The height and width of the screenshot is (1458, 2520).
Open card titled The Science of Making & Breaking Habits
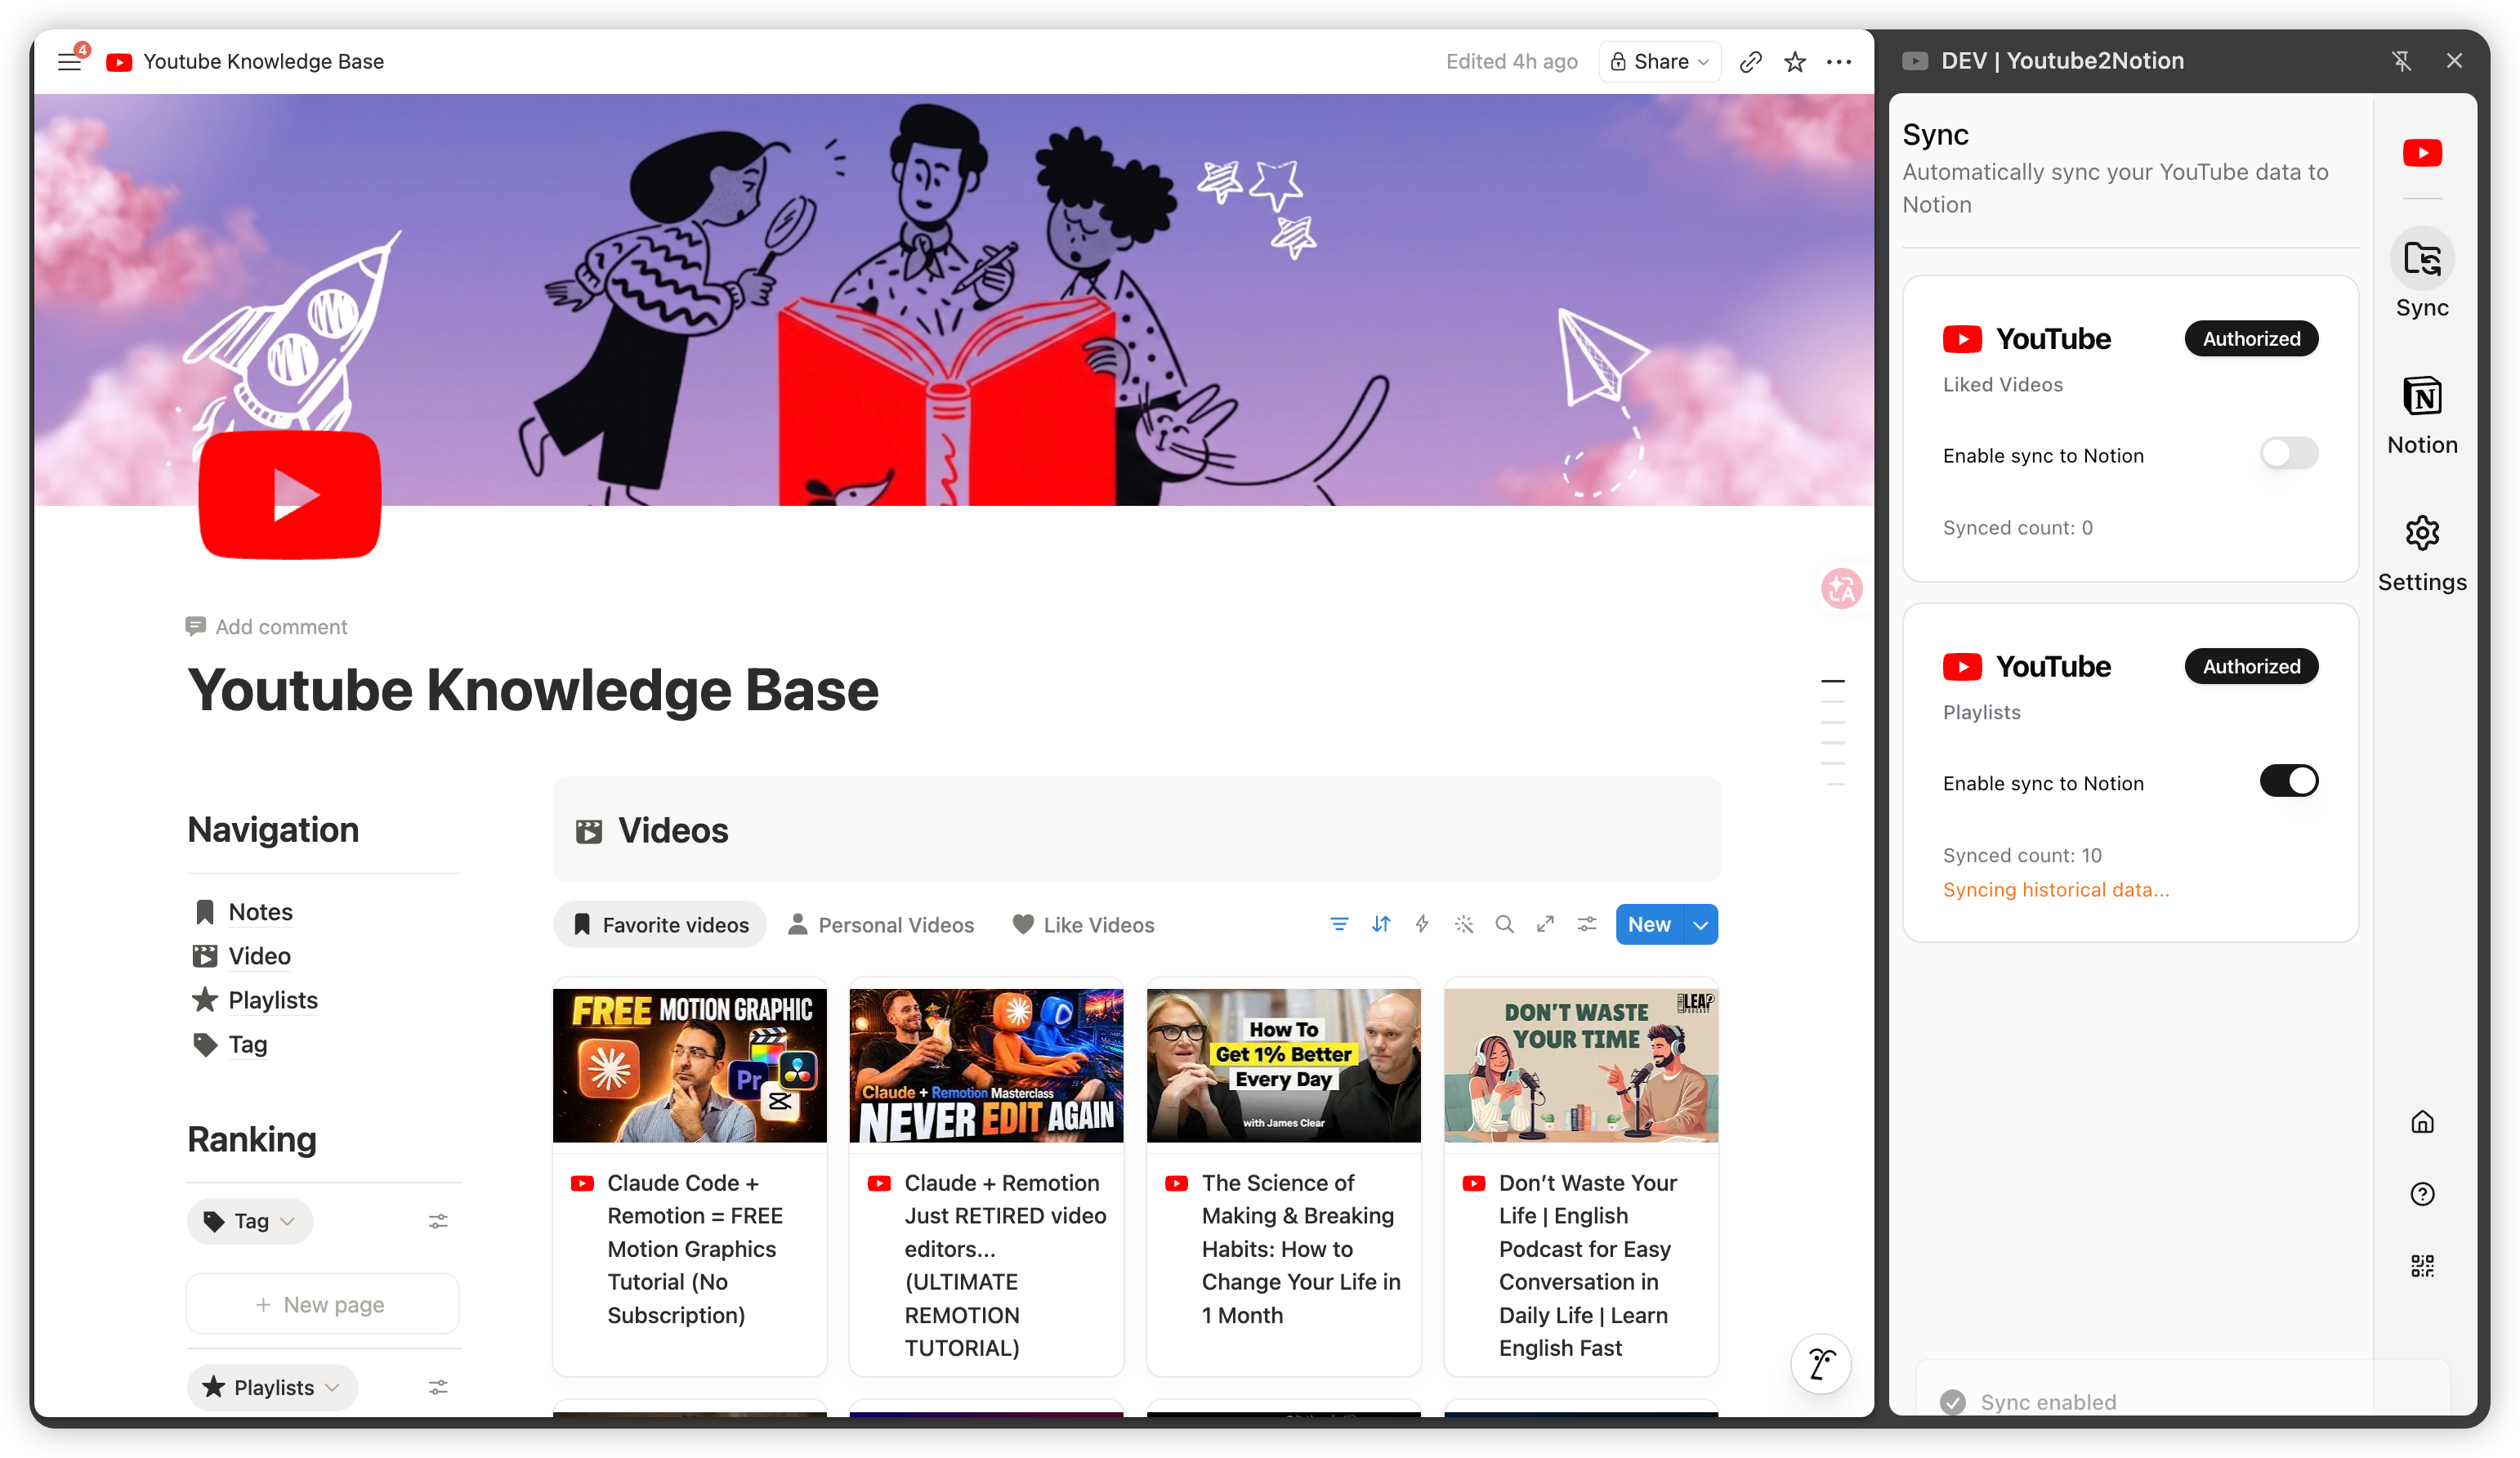[x=1301, y=1249]
